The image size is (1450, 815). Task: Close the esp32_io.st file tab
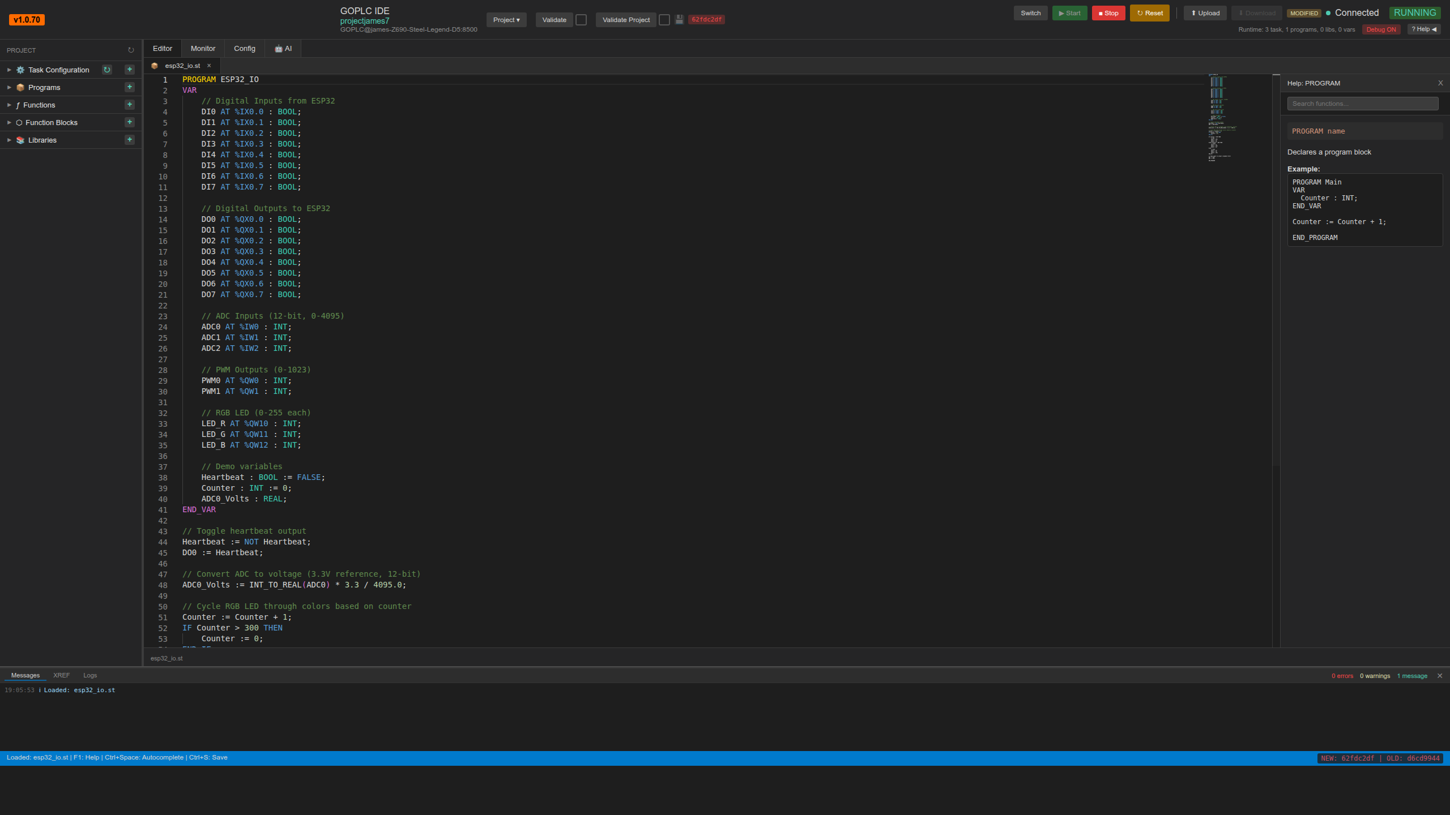[x=209, y=66]
